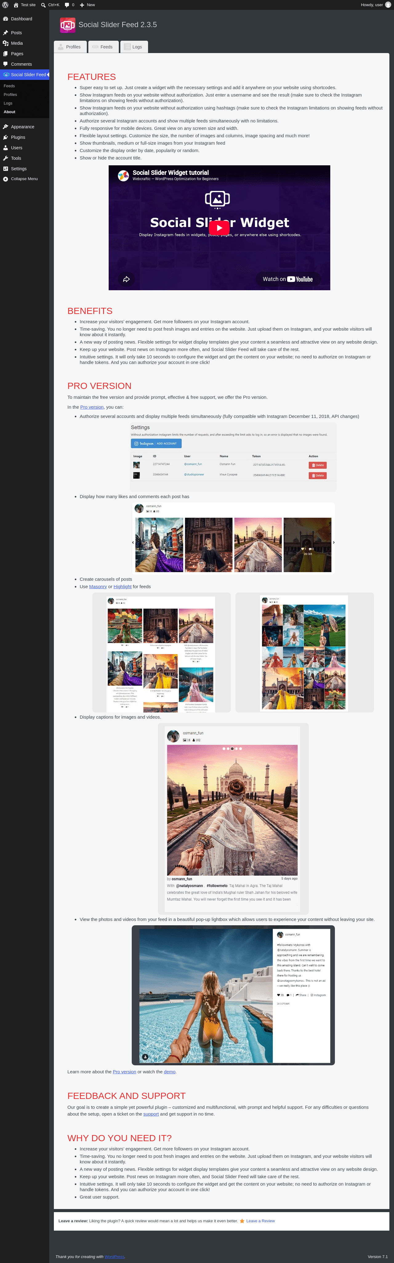
Task: Open the Tools wrench menu
Action: (x=5, y=158)
